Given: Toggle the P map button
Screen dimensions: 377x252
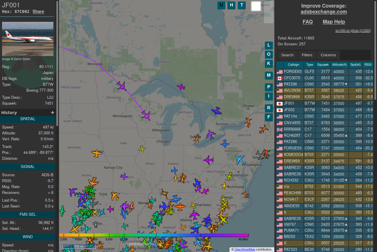Looking at the screenshot, I should [x=269, y=87].
